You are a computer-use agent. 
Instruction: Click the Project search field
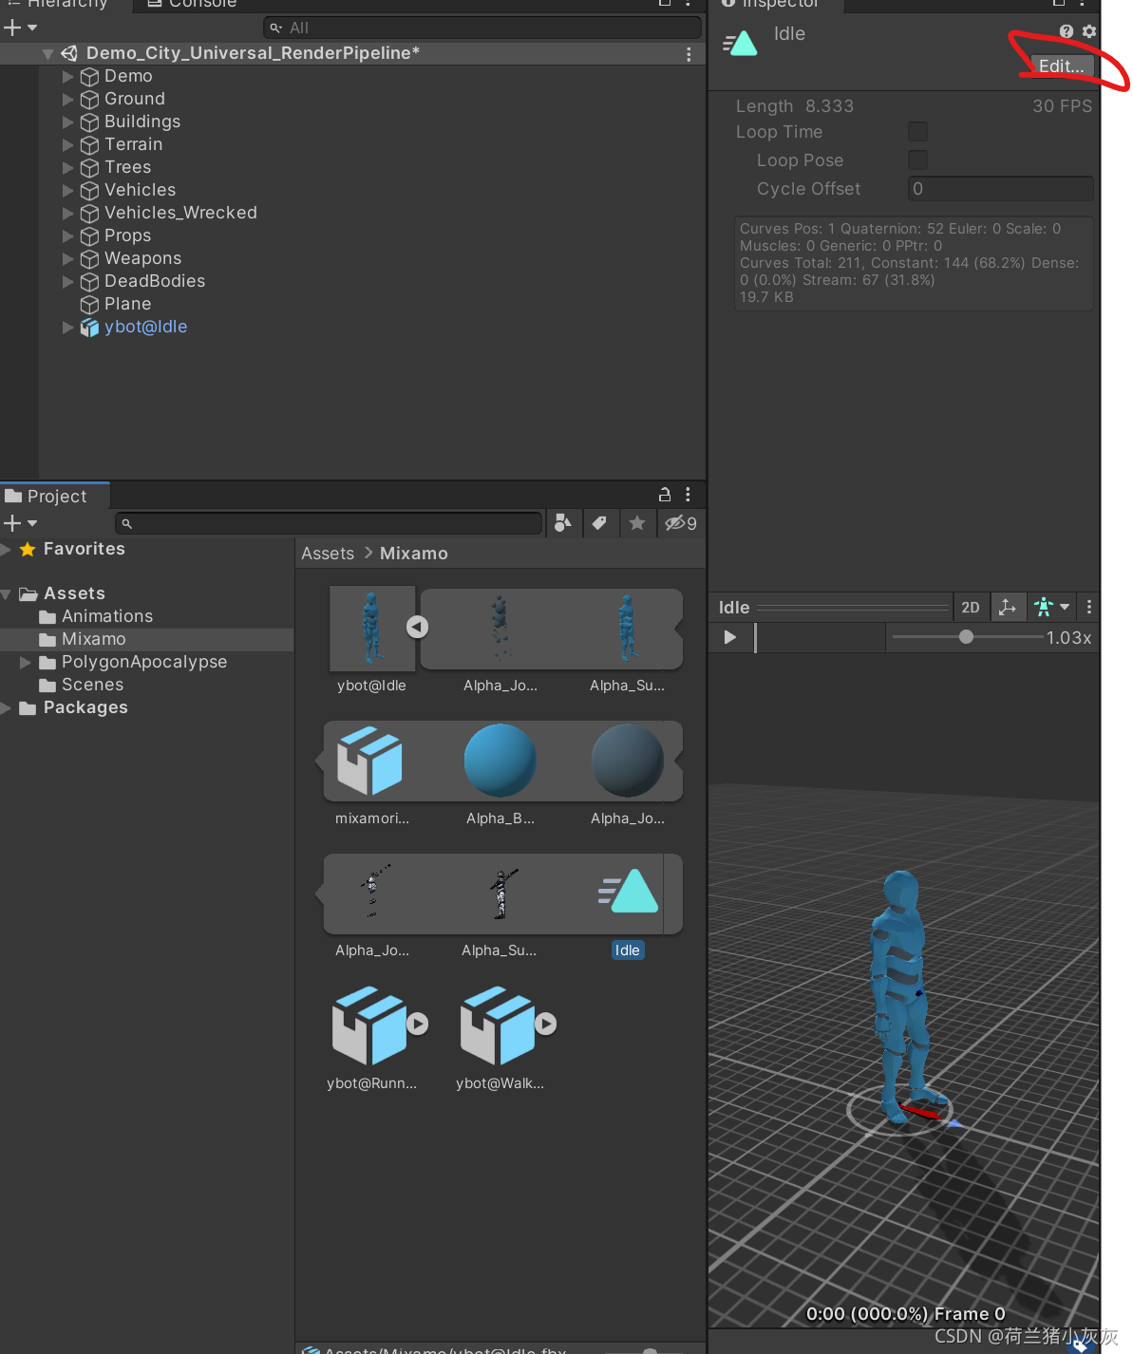(329, 523)
